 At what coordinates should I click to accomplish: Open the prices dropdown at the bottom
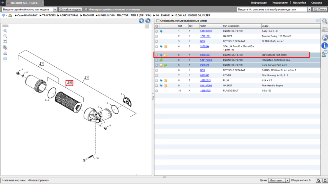click(x=287, y=180)
